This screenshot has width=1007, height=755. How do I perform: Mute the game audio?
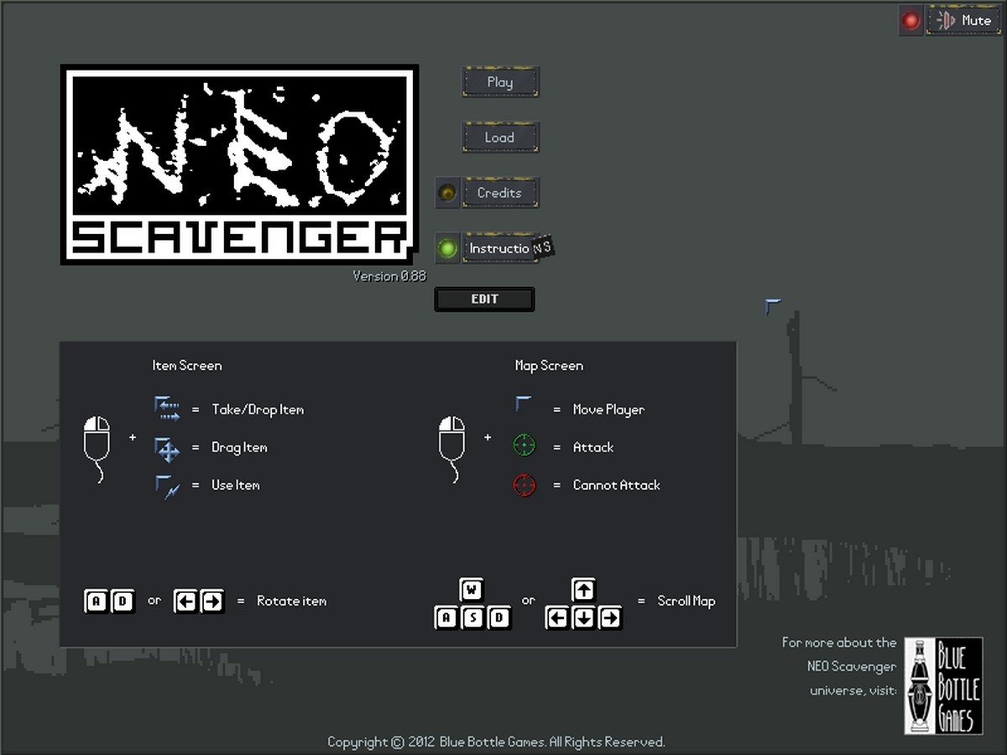[963, 20]
